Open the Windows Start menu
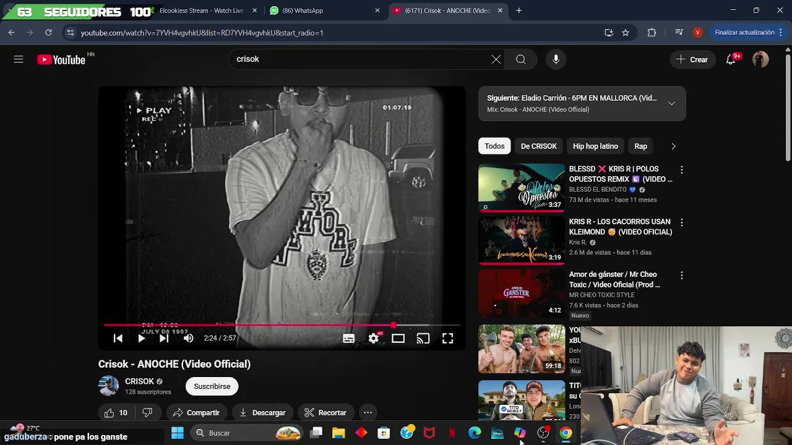792x445 pixels. tap(178, 433)
